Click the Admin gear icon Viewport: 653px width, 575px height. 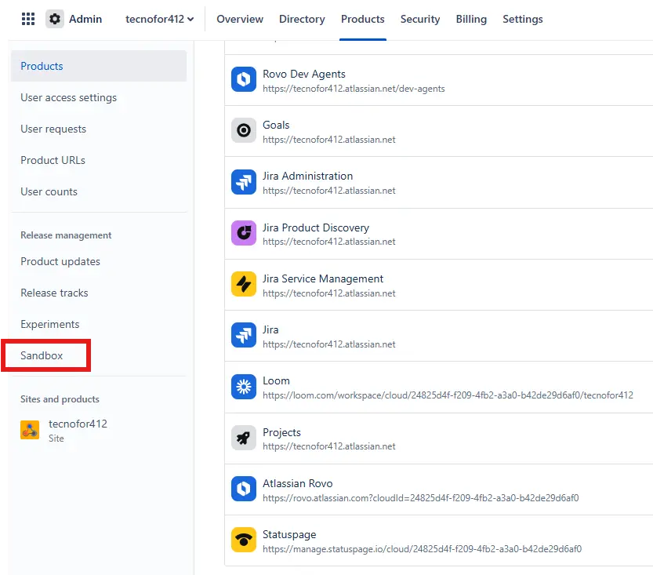pos(55,19)
